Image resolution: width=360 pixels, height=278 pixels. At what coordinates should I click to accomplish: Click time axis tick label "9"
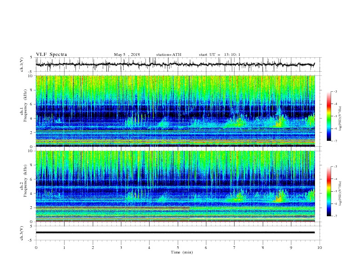(x=291, y=248)
